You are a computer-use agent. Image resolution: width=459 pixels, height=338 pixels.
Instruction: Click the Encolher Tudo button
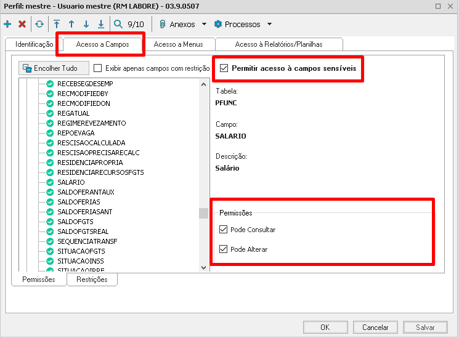(x=54, y=68)
